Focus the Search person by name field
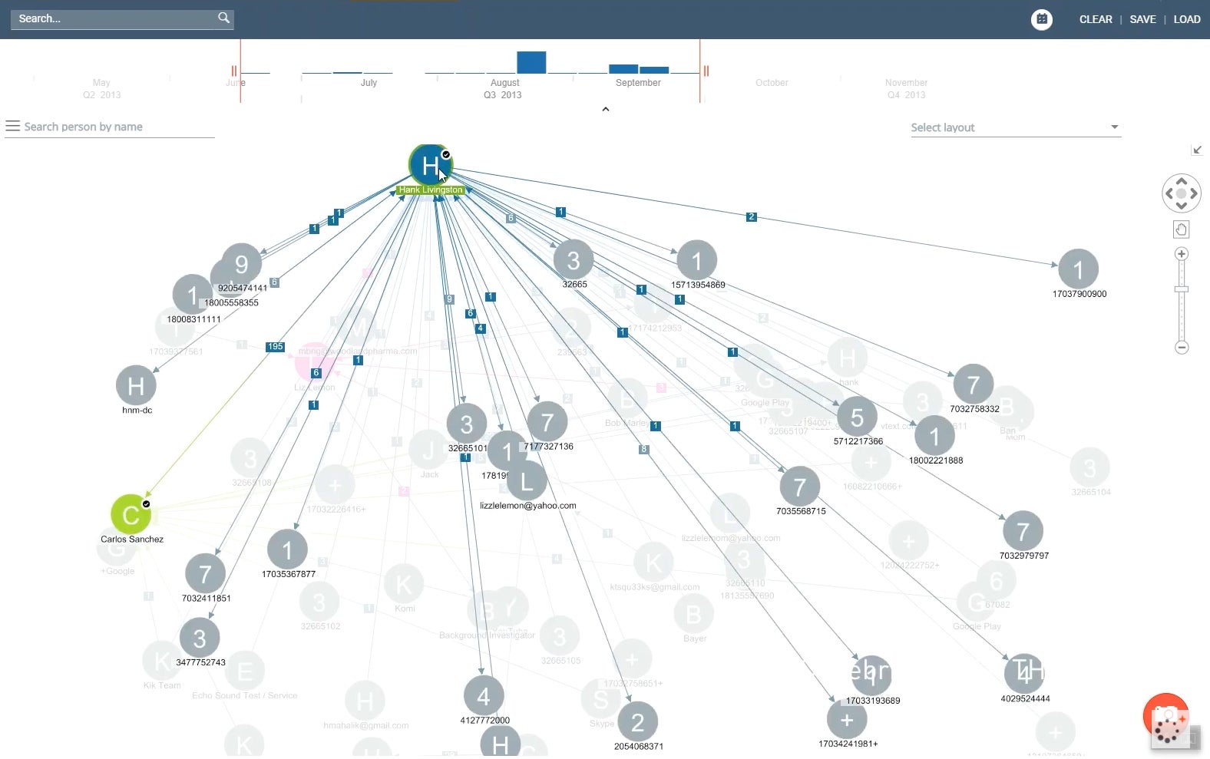The width and height of the screenshot is (1210, 759). point(119,127)
